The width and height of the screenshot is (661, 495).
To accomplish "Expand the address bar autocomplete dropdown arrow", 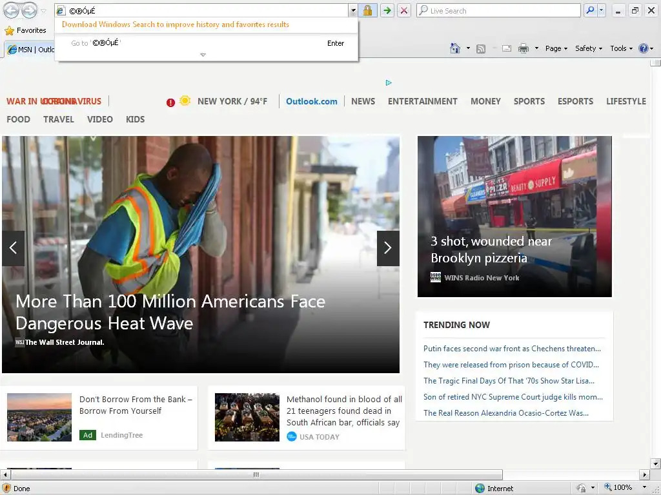I will (x=353, y=11).
